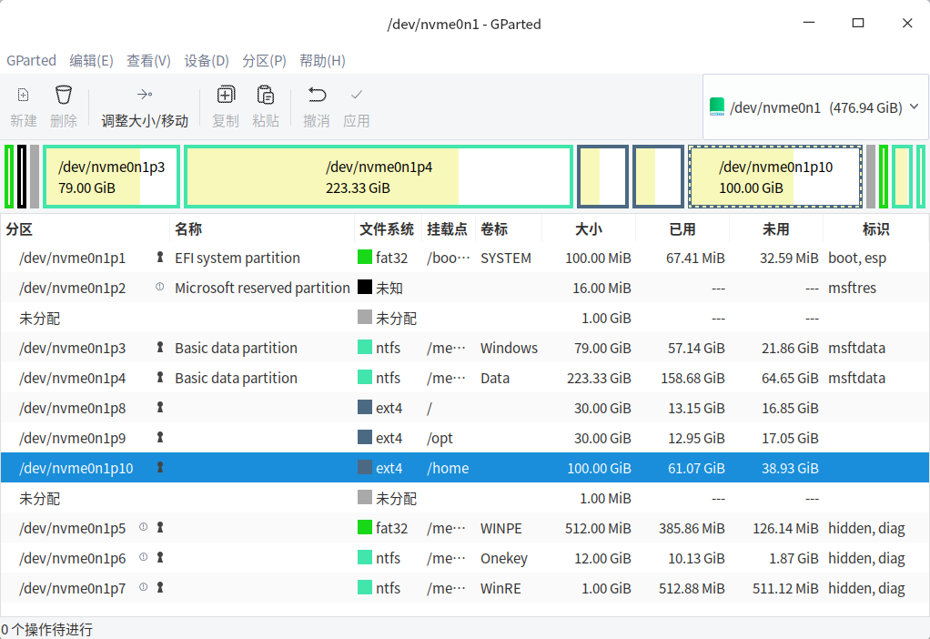Click the 新建 (New) partition icon
Viewport: 930px width, 639px height.
(x=21, y=94)
